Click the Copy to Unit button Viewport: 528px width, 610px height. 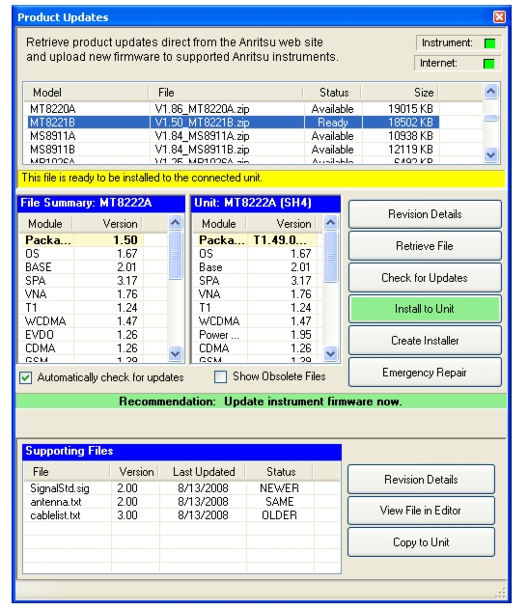tap(422, 541)
